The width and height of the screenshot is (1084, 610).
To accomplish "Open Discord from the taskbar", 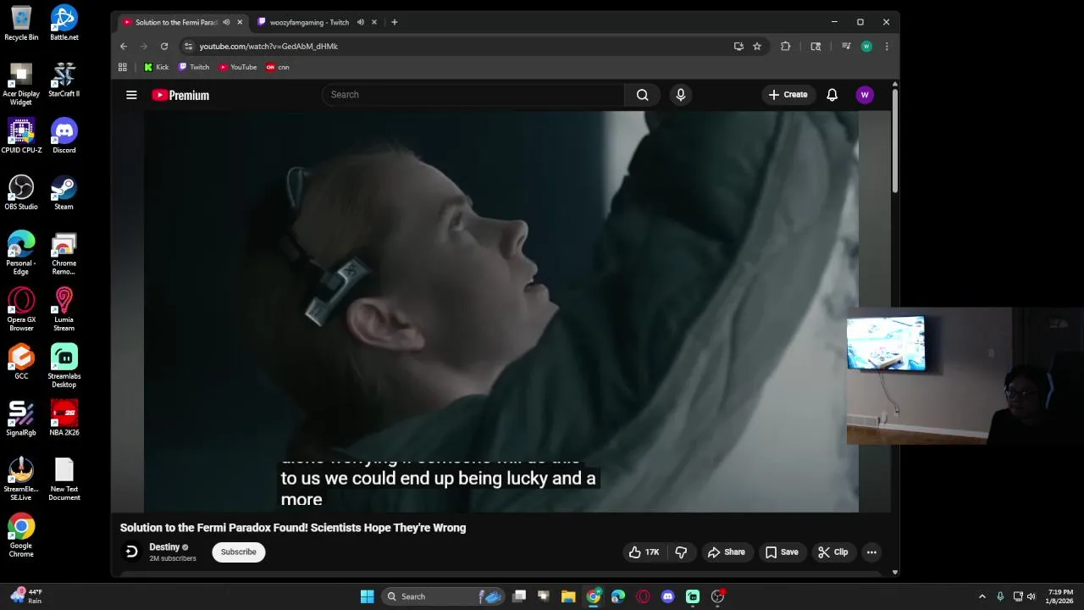I will tap(667, 596).
